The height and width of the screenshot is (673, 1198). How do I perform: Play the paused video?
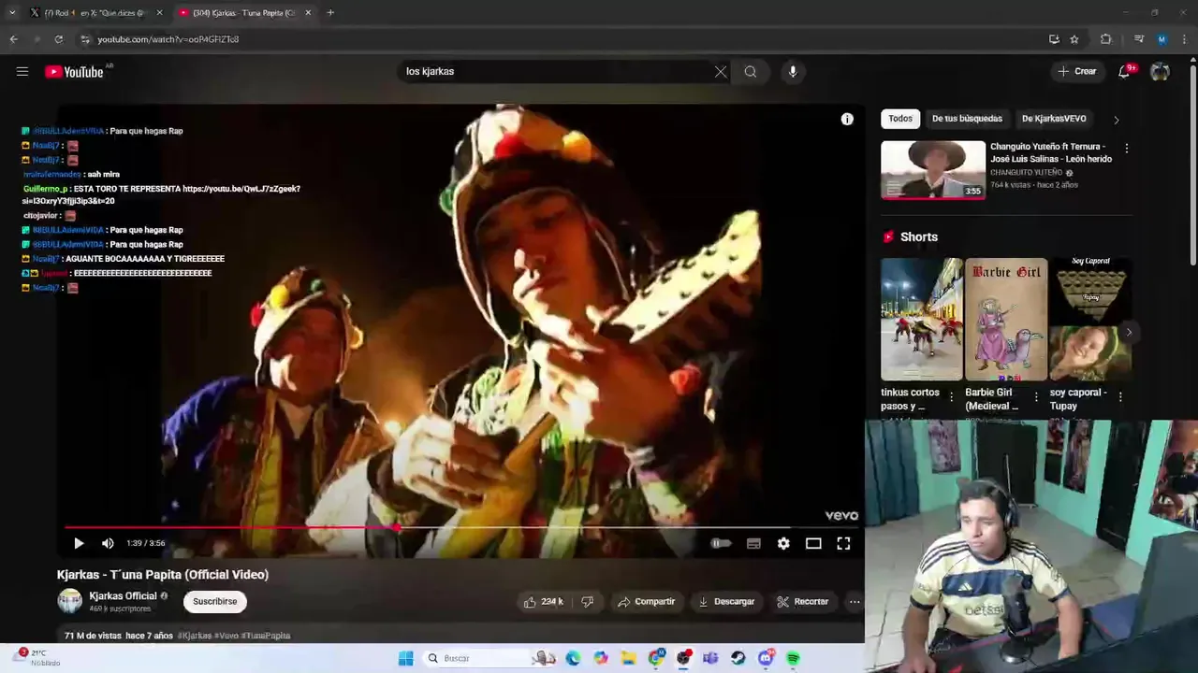[x=79, y=543]
